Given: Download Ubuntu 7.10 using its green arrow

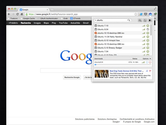Looking at the screenshot, I should pyautogui.click(x=148, y=26).
